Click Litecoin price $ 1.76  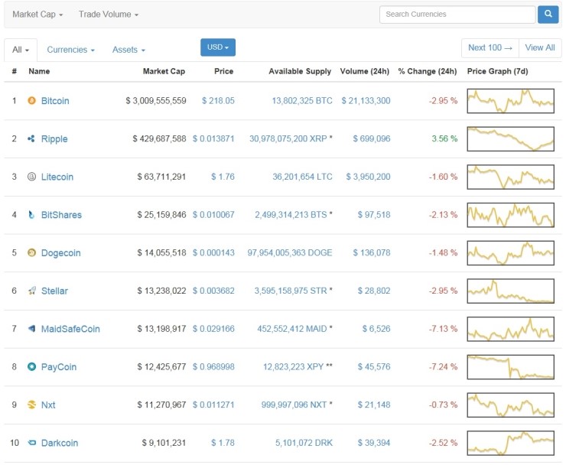click(223, 177)
